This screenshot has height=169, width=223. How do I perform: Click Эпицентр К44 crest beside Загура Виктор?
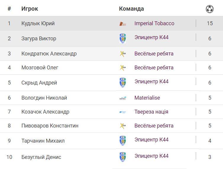pyautogui.click(x=123, y=39)
